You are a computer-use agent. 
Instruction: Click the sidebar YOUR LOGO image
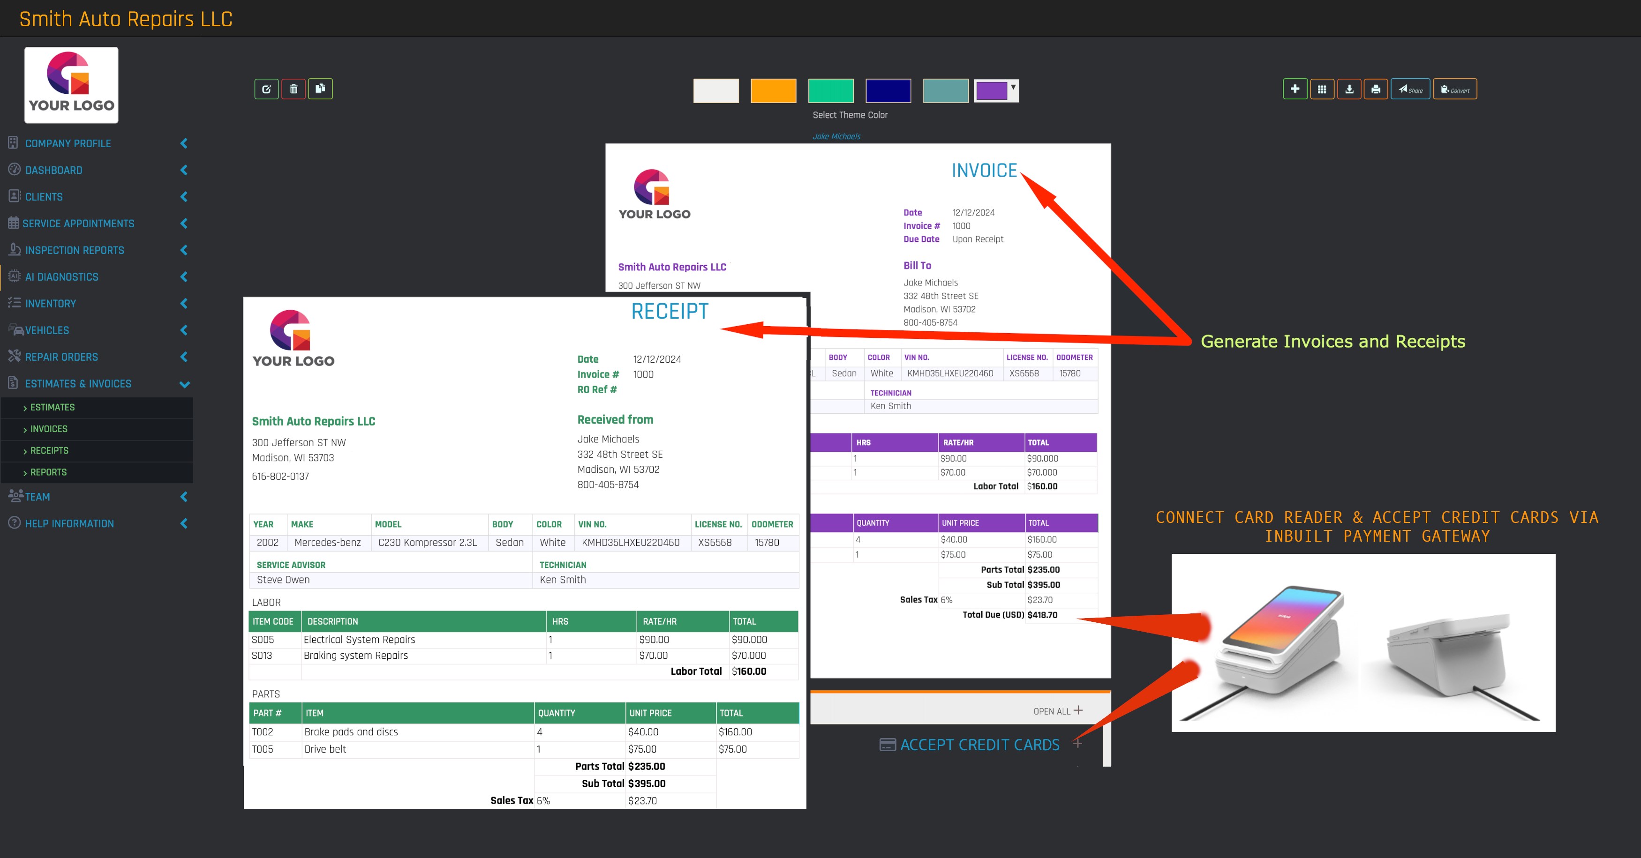pos(71,85)
